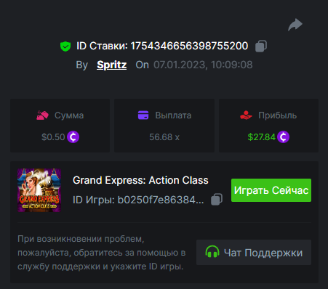Click the share arrow icon
This screenshot has height=289, width=328.
(295, 25)
